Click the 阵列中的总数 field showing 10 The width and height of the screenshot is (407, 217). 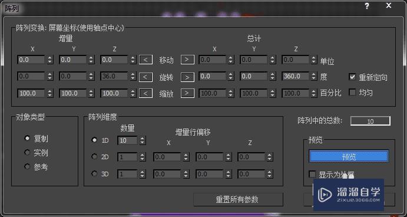coord(370,121)
